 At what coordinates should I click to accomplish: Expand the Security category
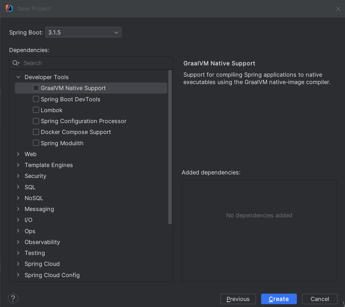point(18,176)
